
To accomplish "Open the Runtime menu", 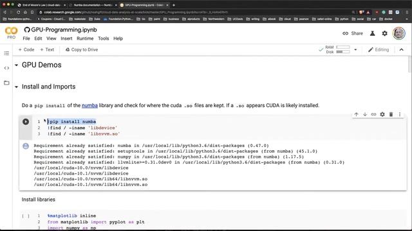I will (85, 38).
